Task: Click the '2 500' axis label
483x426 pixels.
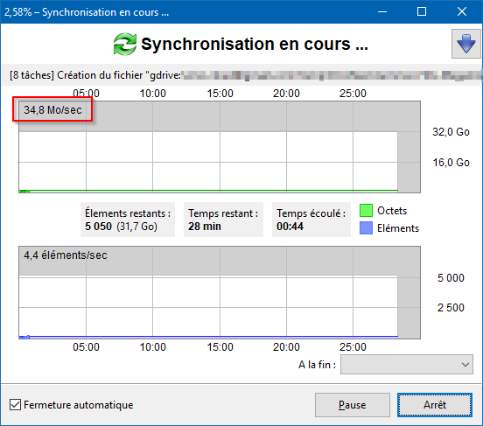Action: [451, 307]
